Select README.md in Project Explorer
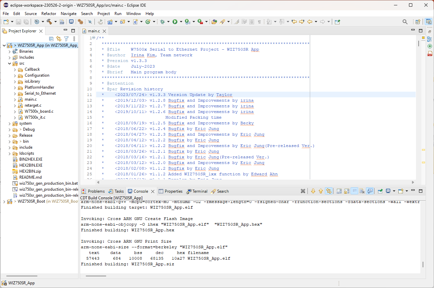Image resolution: width=434 pixels, height=288 pixels. coord(30,177)
